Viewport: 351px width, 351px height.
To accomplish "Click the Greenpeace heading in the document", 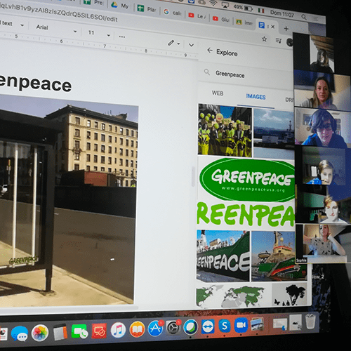I will (x=36, y=83).
